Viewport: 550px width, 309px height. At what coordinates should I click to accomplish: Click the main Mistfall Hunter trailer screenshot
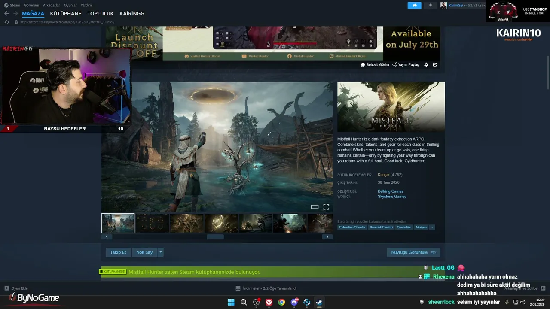click(217, 147)
